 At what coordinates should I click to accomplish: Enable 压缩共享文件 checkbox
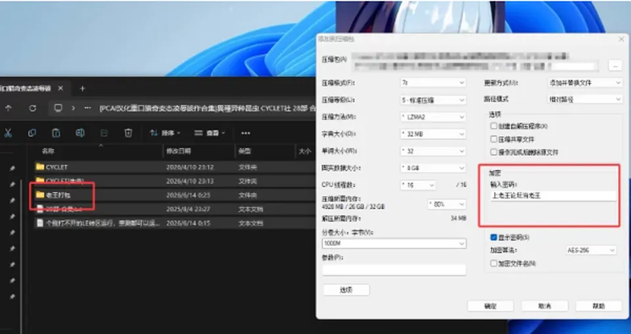(x=494, y=139)
